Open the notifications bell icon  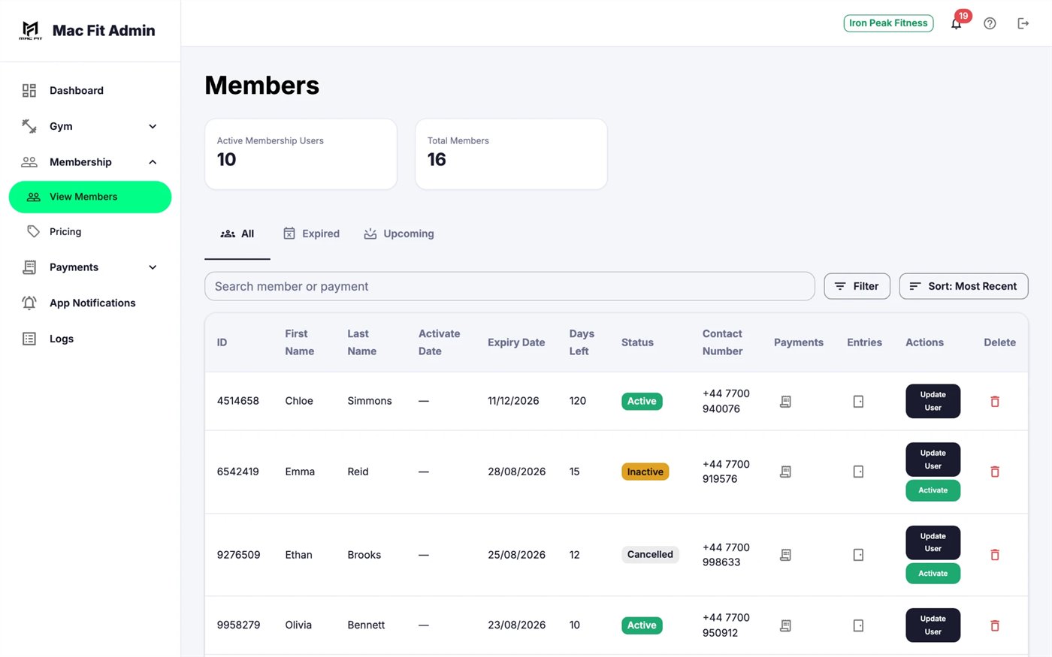click(x=956, y=23)
